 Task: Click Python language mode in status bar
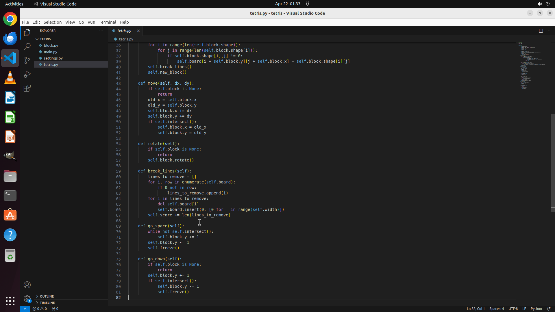pos(536,309)
